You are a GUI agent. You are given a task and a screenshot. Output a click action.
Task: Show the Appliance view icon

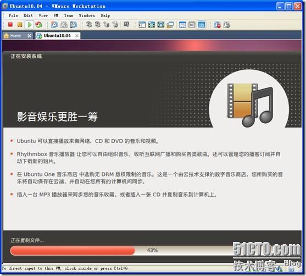(x=192, y=25)
